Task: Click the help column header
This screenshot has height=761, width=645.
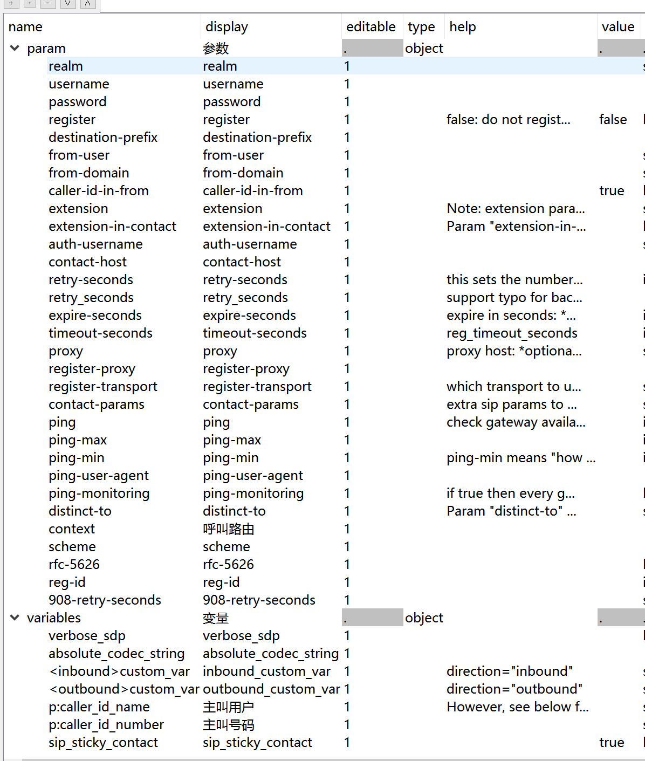Action: click(x=463, y=27)
